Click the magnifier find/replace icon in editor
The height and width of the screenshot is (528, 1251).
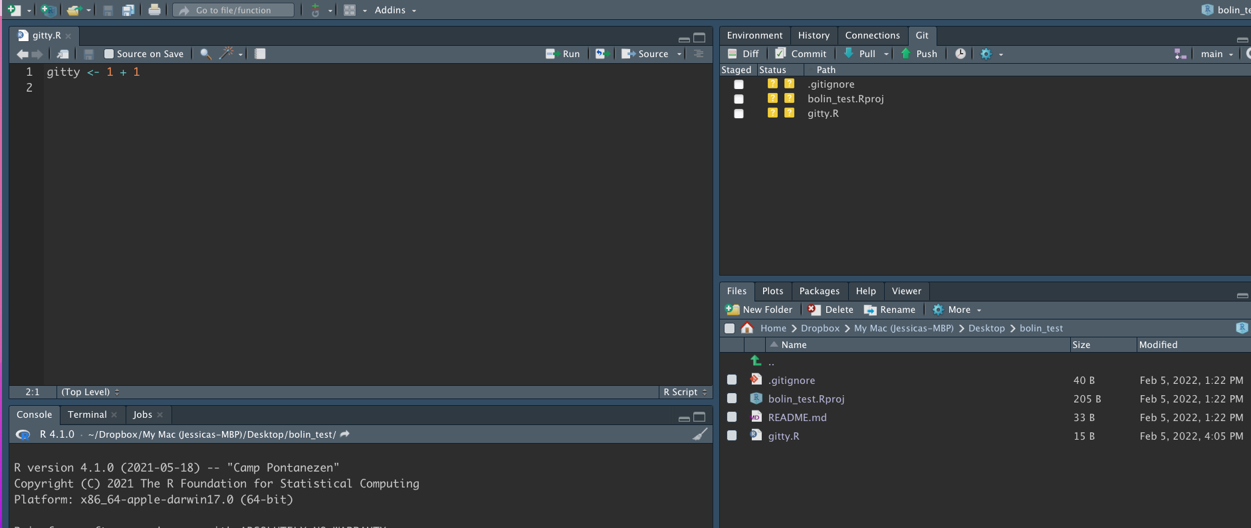tap(205, 54)
